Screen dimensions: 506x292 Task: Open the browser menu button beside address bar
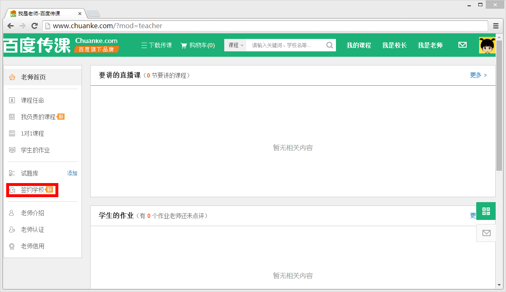tap(496, 26)
